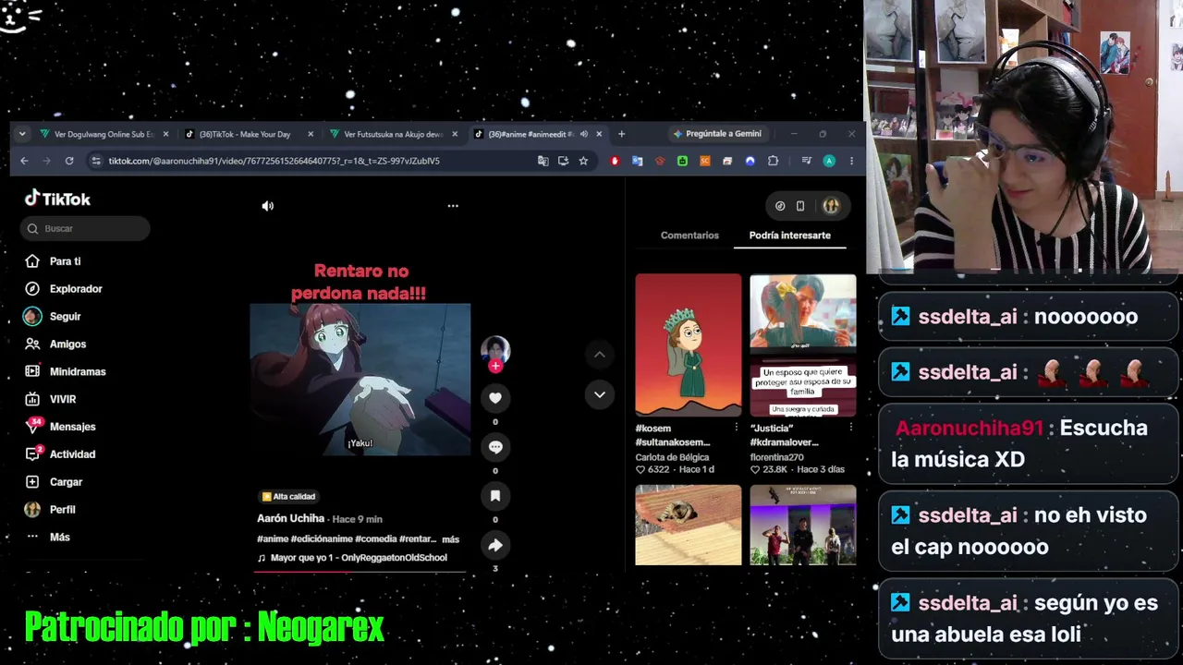Open the cat on roof video thumbnail
Image resolution: width=1183 pixels, height=665 pixels.
pos(689,525)
